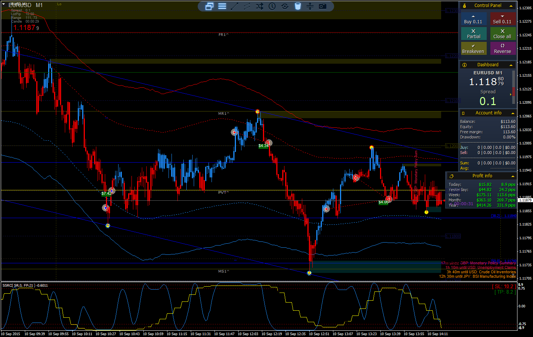Click the JPY BSI Manufacturing Index news line

pos(477,276)
